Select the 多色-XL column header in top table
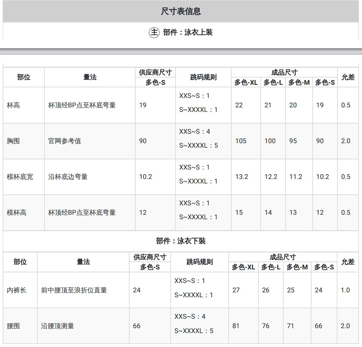 coord(246,83)
